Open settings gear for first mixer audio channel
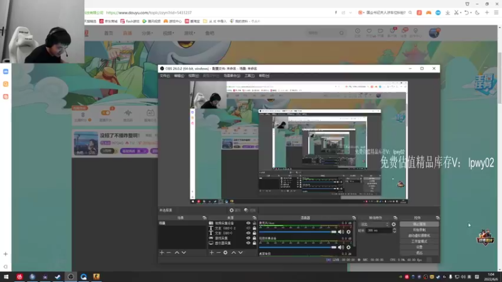 pyautogui.click(x=349, y=232)
